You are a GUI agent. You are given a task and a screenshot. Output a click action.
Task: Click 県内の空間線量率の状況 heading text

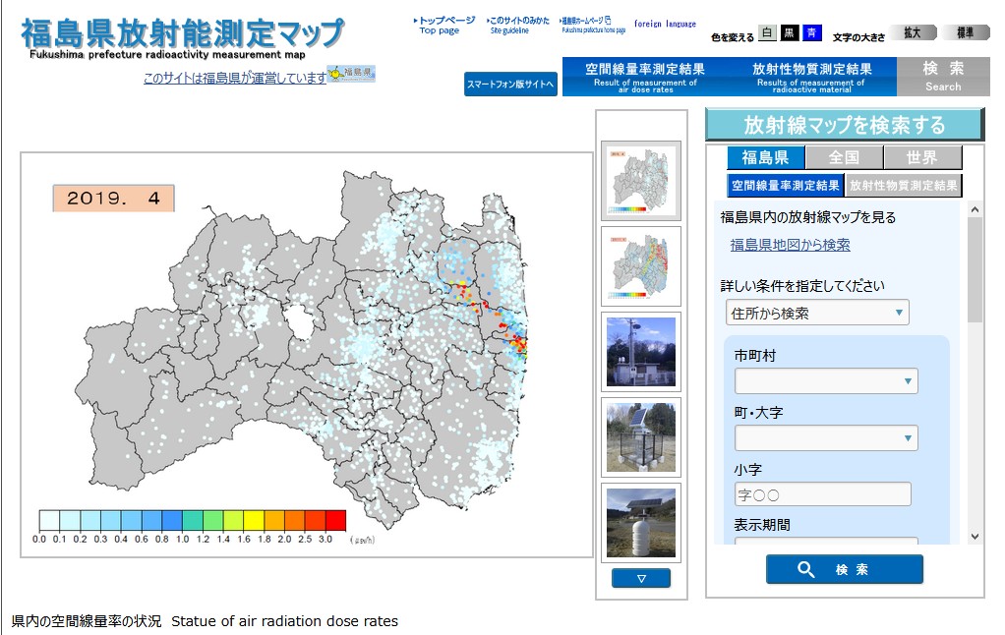(x=87, y=621)
